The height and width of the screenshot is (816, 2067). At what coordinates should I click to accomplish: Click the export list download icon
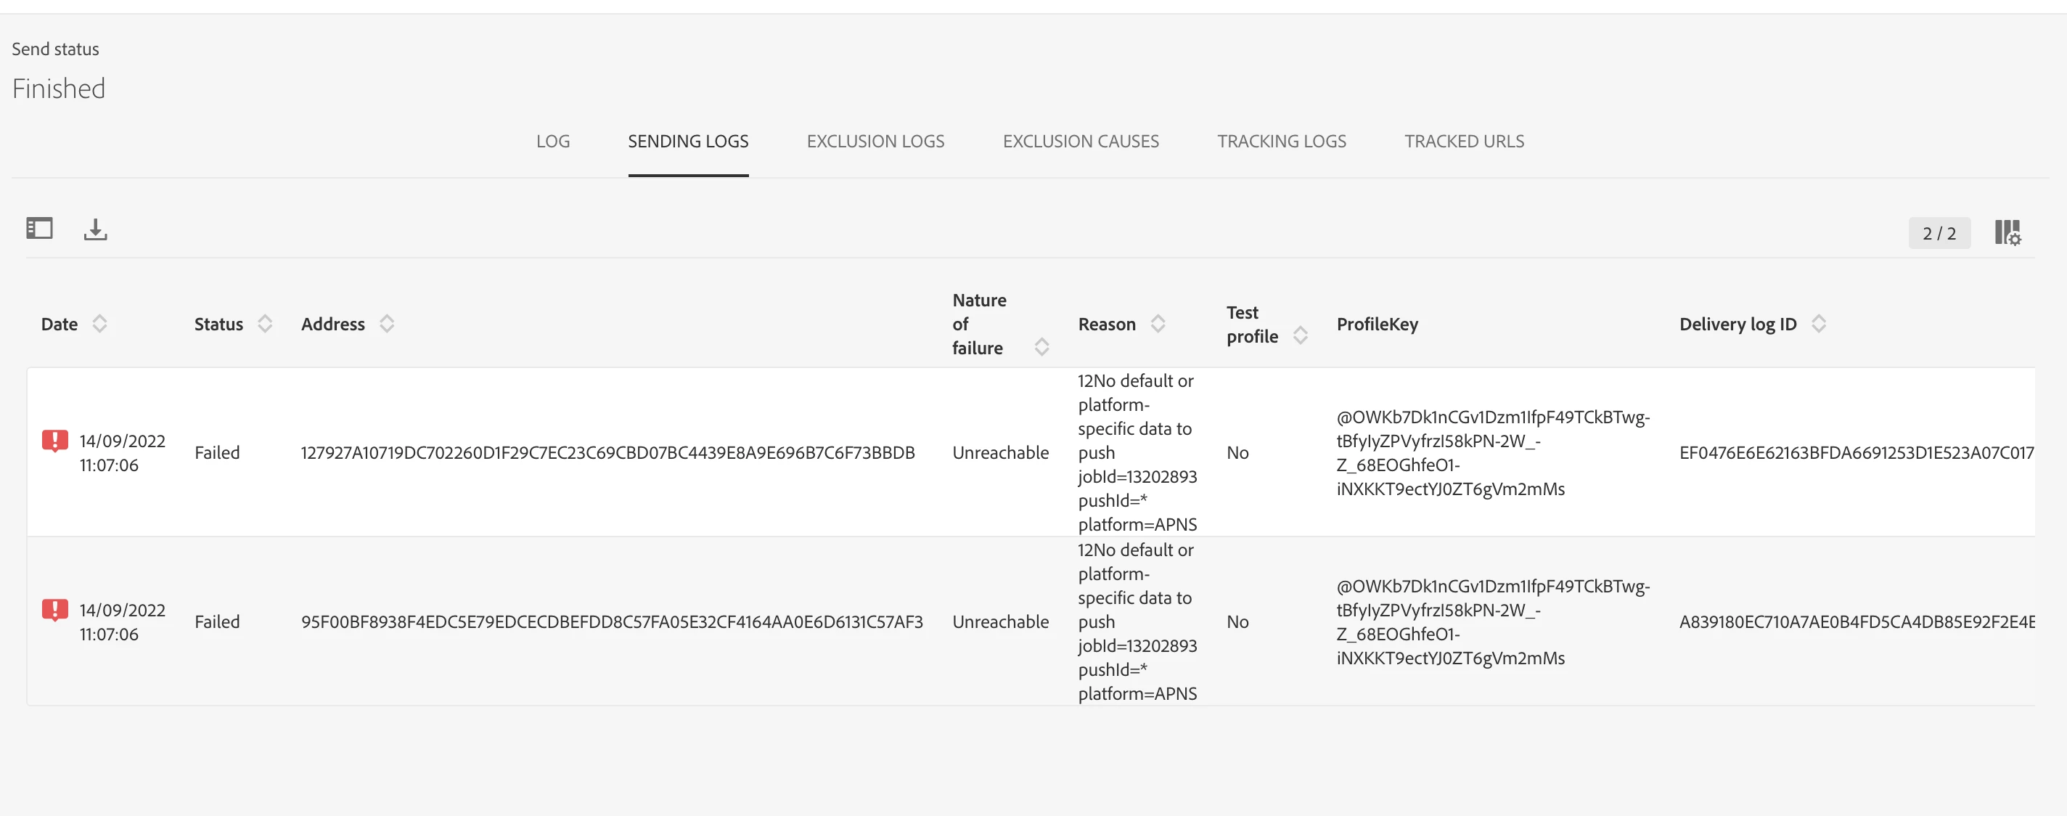96,229
